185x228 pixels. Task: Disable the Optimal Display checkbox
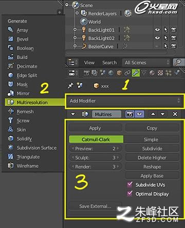[x=129, y=194]
